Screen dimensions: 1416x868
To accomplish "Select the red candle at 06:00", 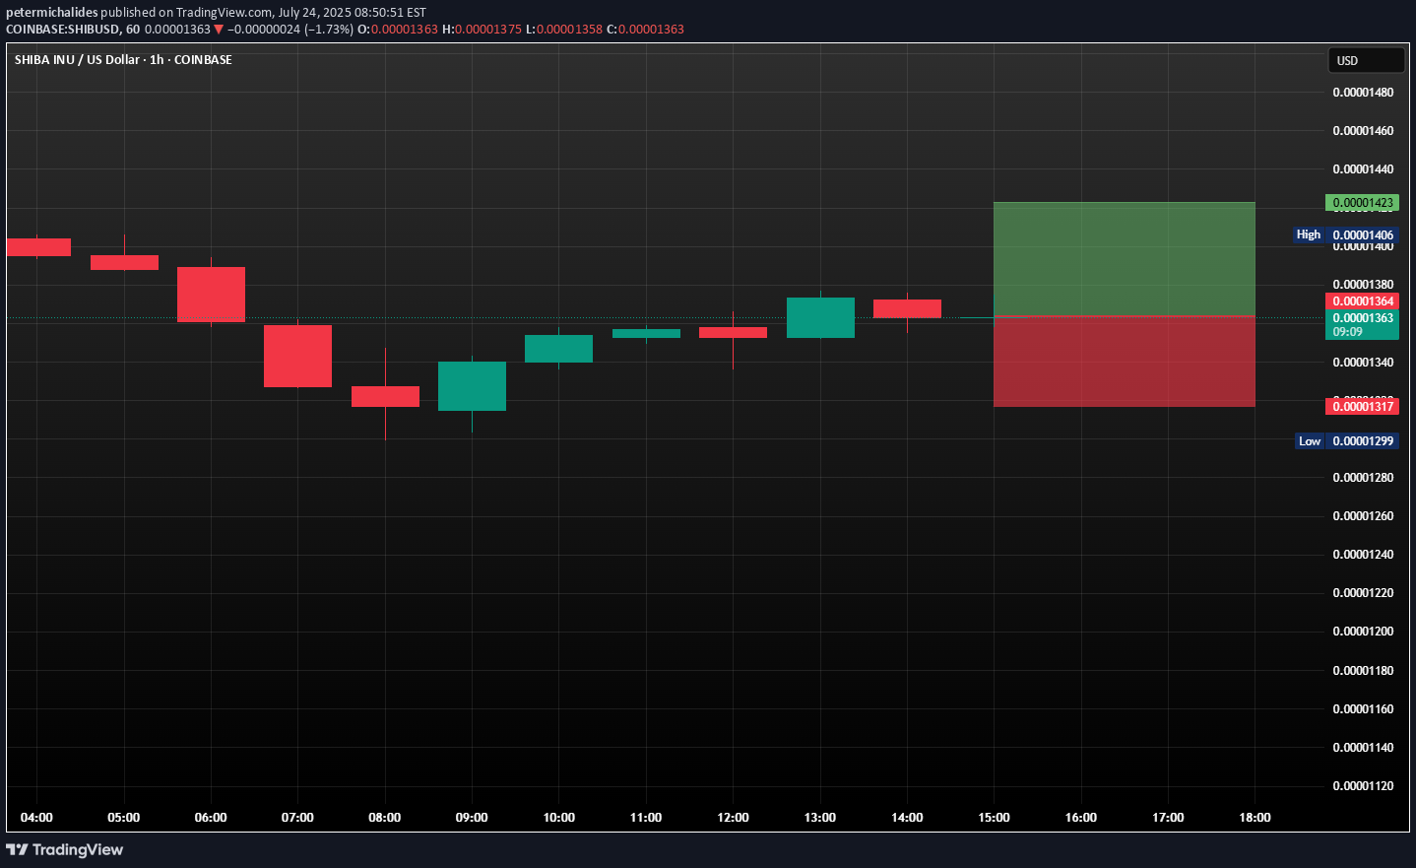I will tap(211, 294).
